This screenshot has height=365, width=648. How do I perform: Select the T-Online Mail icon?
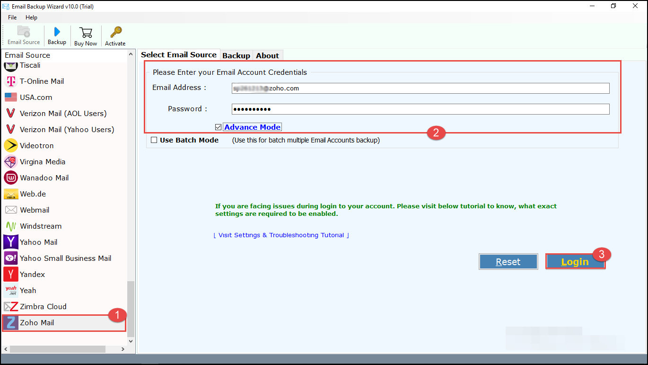(x=11, y=81)
